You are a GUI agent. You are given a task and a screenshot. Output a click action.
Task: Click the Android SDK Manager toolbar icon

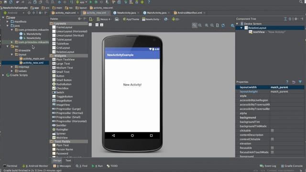137,2
